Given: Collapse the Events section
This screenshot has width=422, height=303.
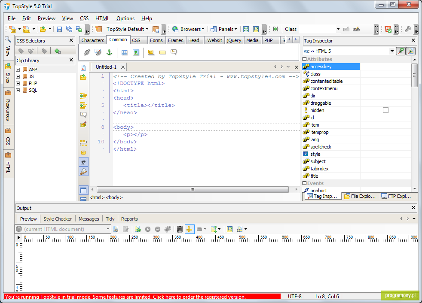Looking at the screenshot, I should (304, 183).
